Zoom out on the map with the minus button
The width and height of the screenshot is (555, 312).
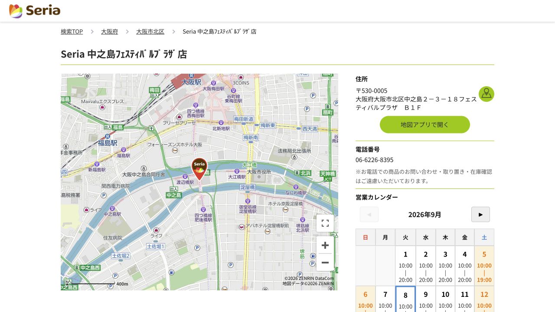(x=325, y=262)
